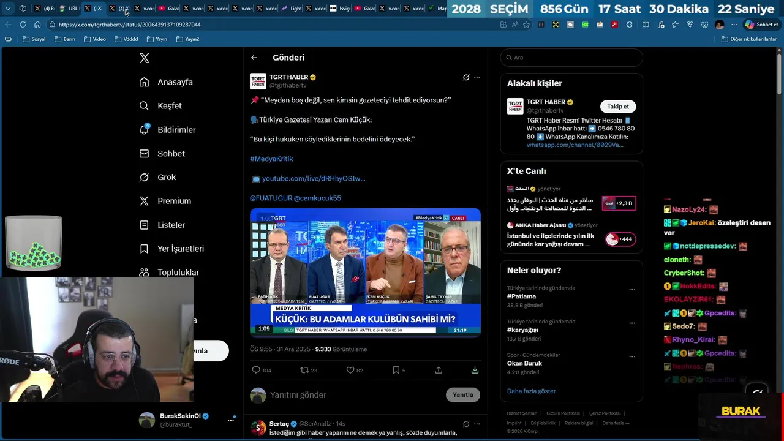Switch to the Light browser tab

pos(292,9)
